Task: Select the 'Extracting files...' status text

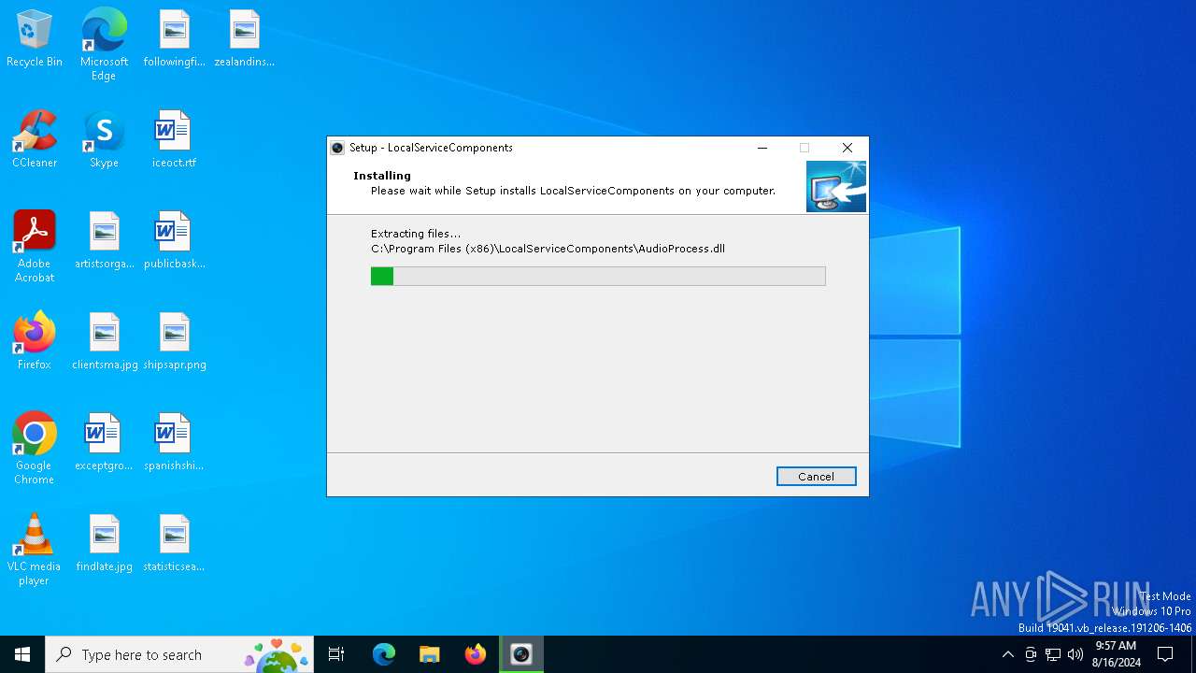Action: 416,234
